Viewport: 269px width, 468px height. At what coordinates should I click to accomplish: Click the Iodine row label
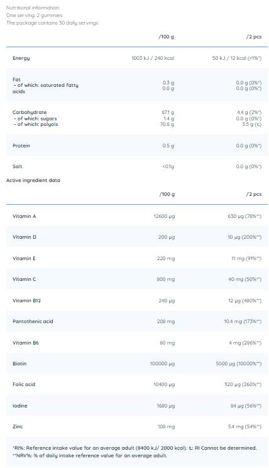click(x=19, y=406)
